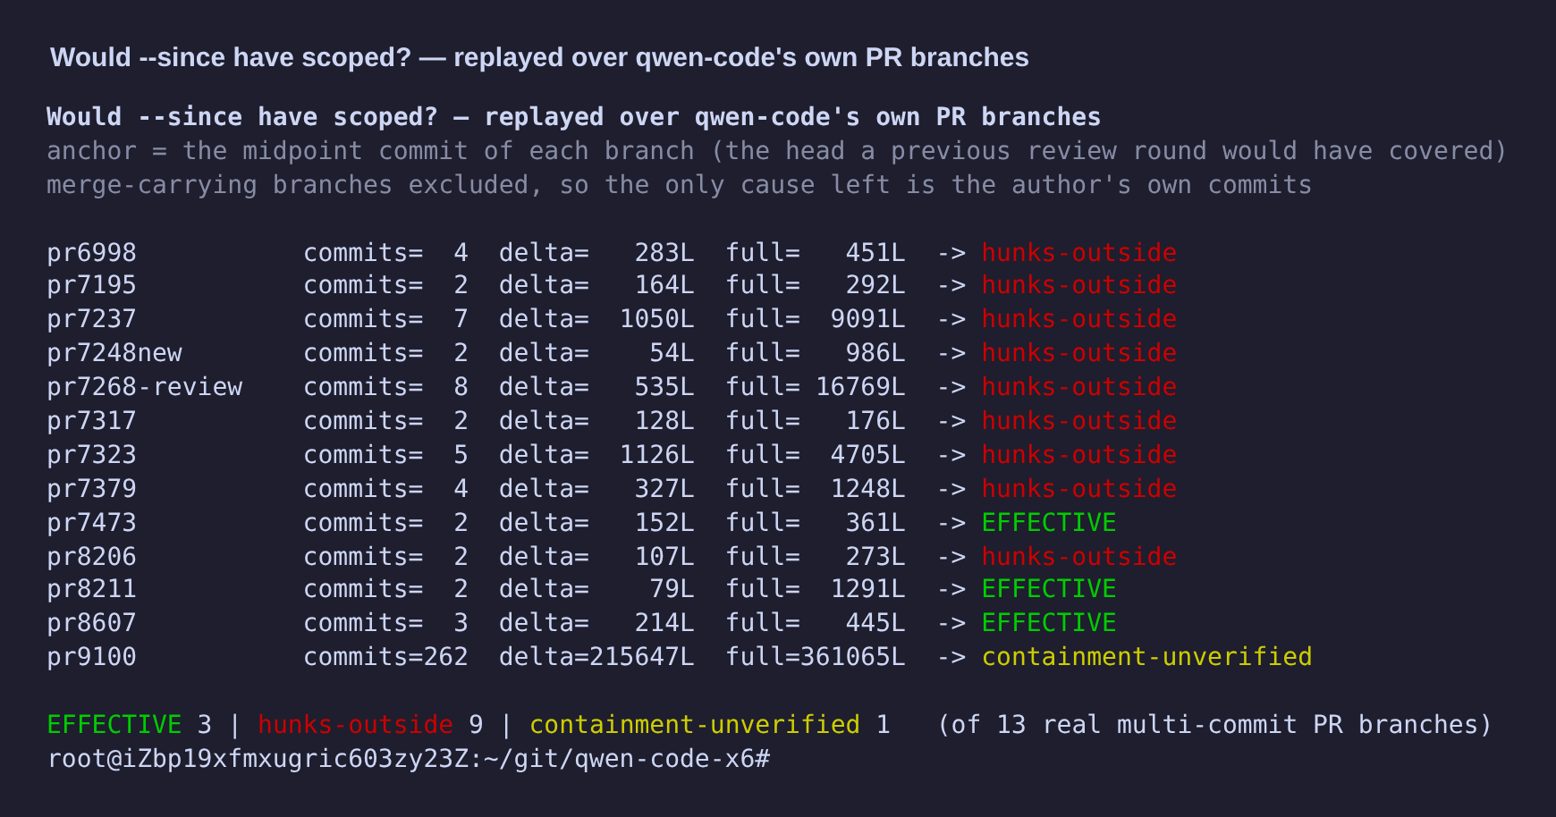Select the pr7248new branch name
The width and height of the screenshot is (1556, 817).
[114, 353]
